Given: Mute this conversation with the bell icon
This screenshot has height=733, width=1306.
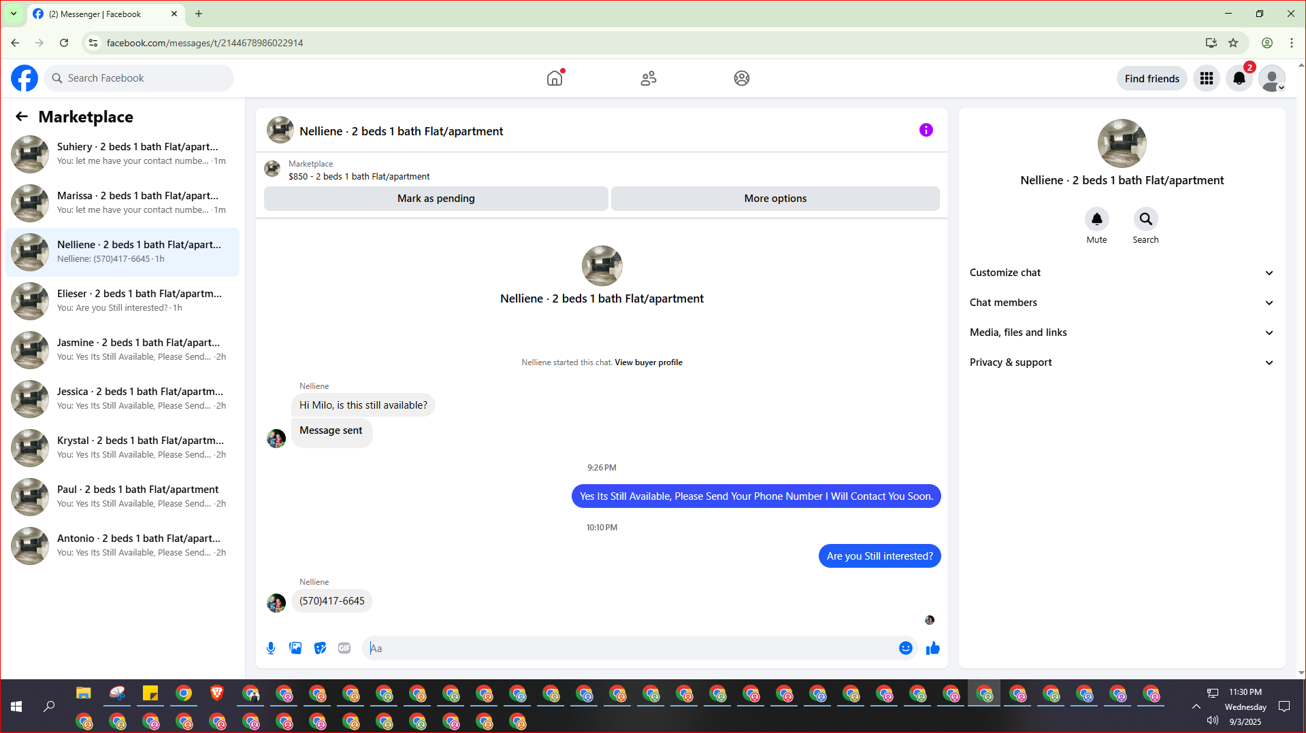Looking at the screenshot, I should coord(1097,219).
